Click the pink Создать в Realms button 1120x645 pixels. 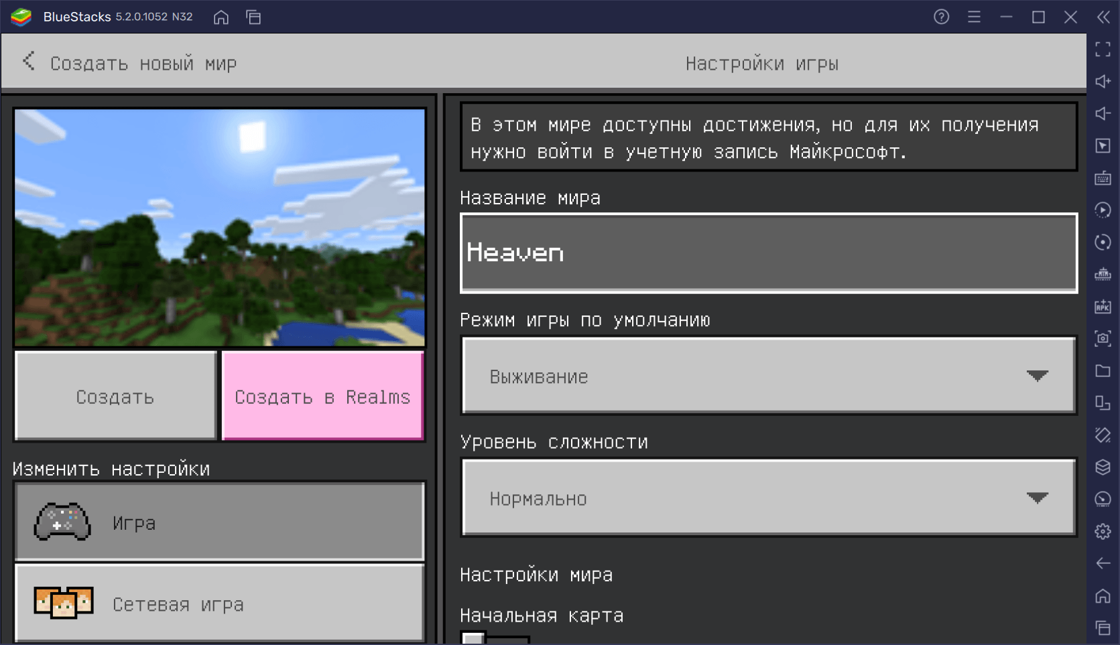pyautogui.click(x=322, y=397)
